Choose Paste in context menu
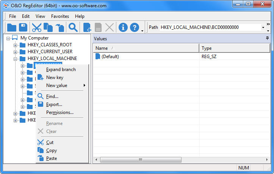Viewport: 274px width, 174px height. click(x=62, y=158)
